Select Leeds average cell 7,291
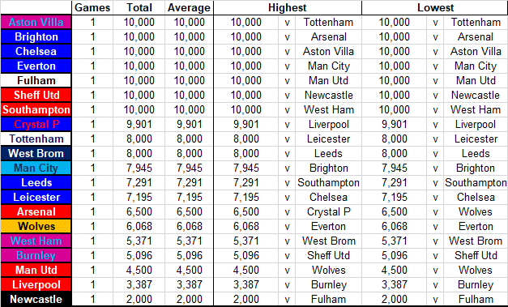The width and height of the screenshot is (508, 307). coord(190,182)
